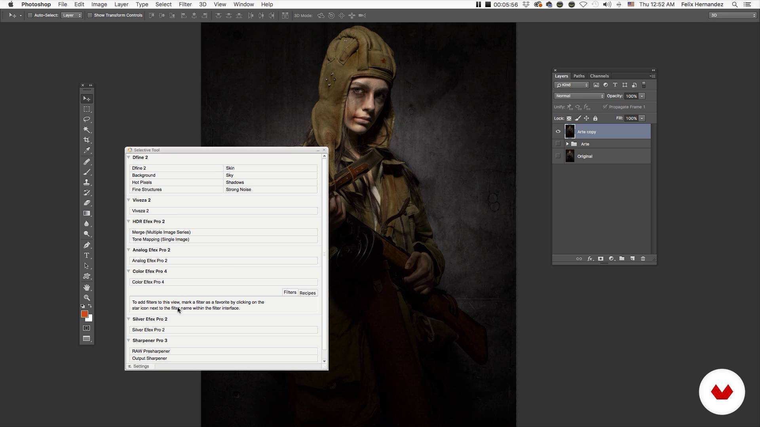Open the Filter menu
760x427 pixels.
coord(185,4)
